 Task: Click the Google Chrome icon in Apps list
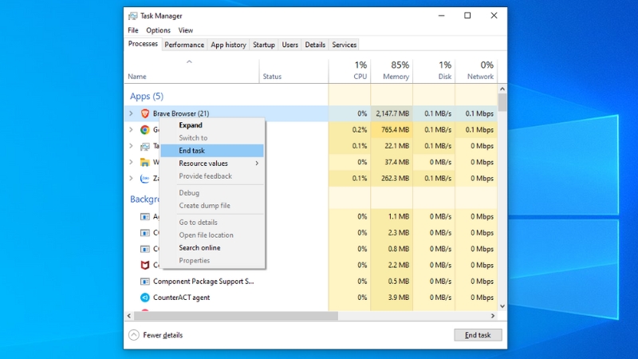pyautogui.click(x=145, y=130)
